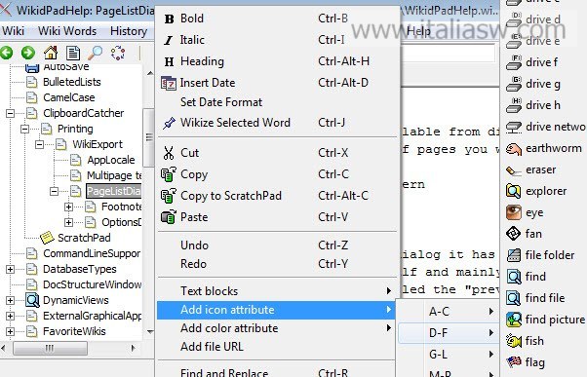
Task: Select the CamelCase tree page
Action: coord(69,97)
